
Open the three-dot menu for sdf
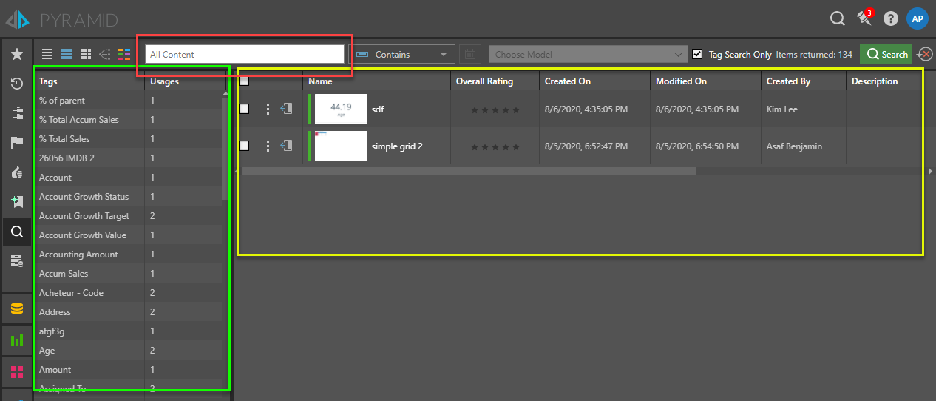point(268,109)
